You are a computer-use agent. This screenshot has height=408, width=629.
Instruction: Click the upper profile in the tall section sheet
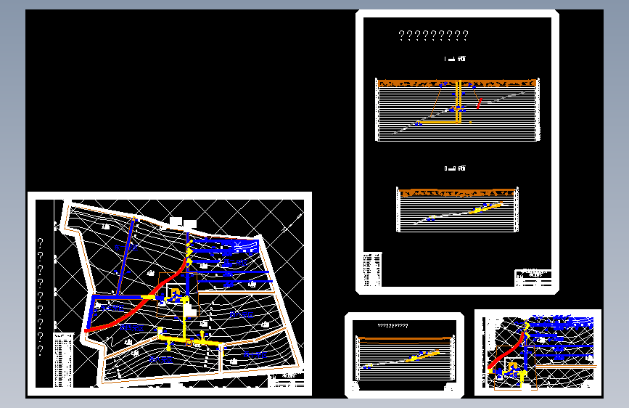pyautogui.click(x=457, y=110)
